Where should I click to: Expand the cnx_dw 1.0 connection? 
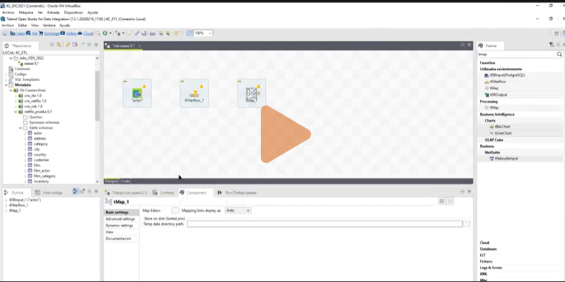point(15,96)
